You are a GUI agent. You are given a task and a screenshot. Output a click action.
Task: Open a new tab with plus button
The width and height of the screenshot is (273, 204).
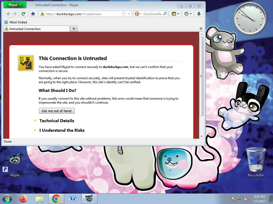[x=74, y=29]
